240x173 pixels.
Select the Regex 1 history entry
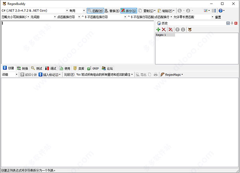[165, 35]
